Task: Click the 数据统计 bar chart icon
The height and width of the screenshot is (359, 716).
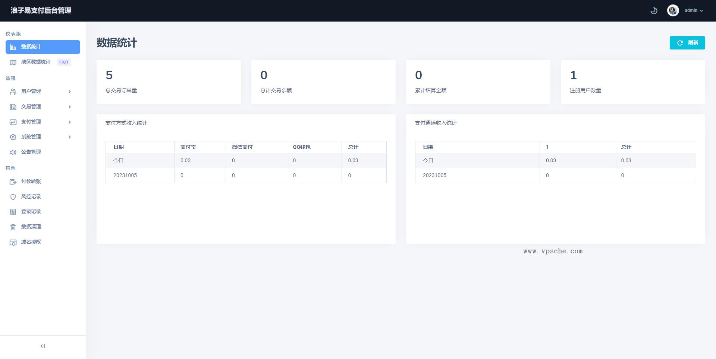Action: [13, 47]
